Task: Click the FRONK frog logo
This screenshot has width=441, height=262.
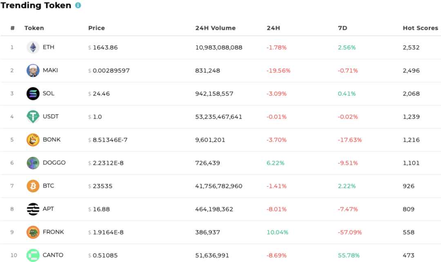Action: (33, 232)
